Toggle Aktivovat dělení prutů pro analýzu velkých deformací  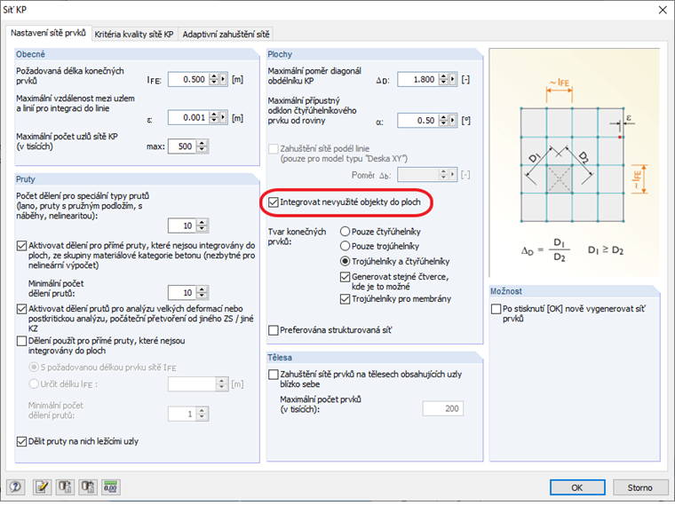21,309
